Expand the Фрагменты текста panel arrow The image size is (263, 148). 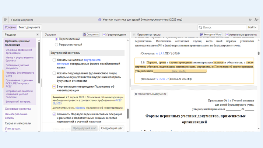click(x=134, y=35)
